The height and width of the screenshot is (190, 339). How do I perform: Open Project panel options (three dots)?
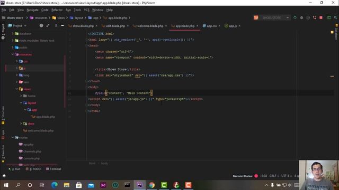(x=56, y=26)
